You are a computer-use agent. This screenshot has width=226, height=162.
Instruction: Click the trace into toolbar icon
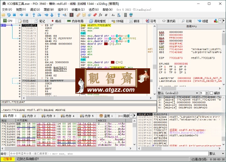point(46,15)
